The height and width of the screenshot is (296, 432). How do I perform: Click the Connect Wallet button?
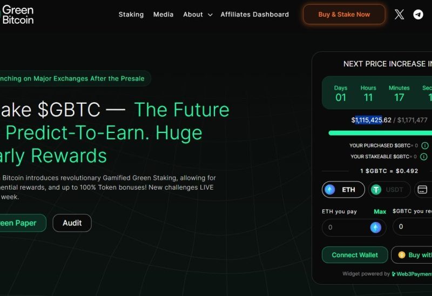355,255
